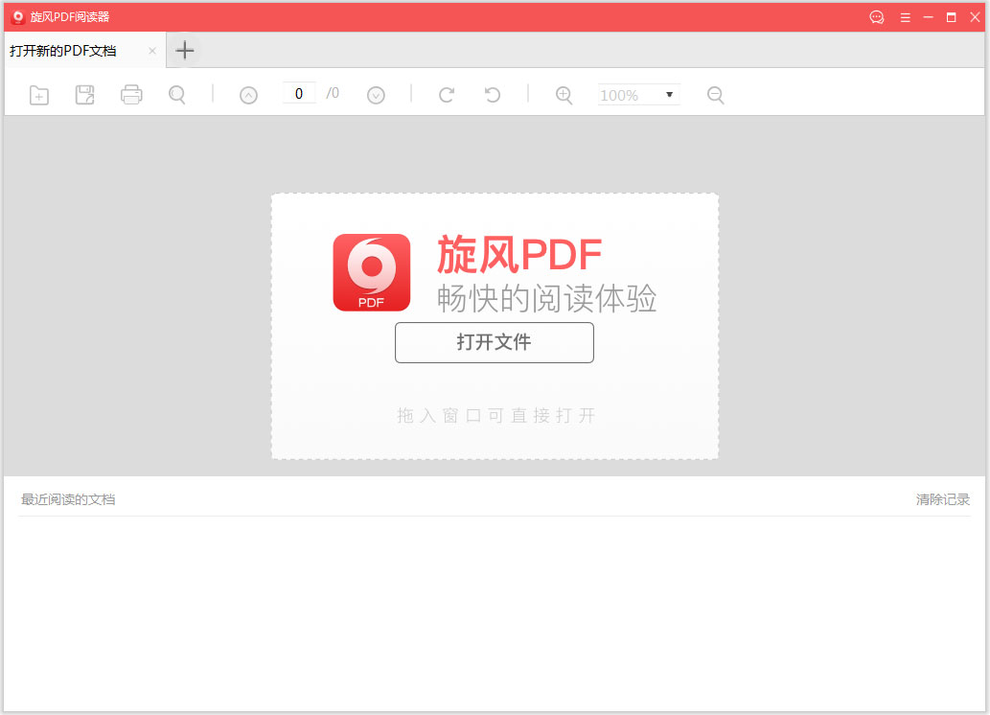Click 清除记录 to clear history
The height and width of the screenshot is (715, 990).
tap(942, 499)
